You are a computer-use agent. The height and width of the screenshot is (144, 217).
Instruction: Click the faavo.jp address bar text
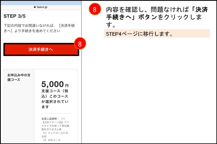click(42, 7)
